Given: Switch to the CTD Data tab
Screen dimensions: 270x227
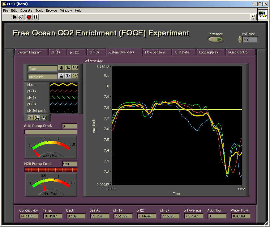Looking at the screenshot, I should click(184, 52).
